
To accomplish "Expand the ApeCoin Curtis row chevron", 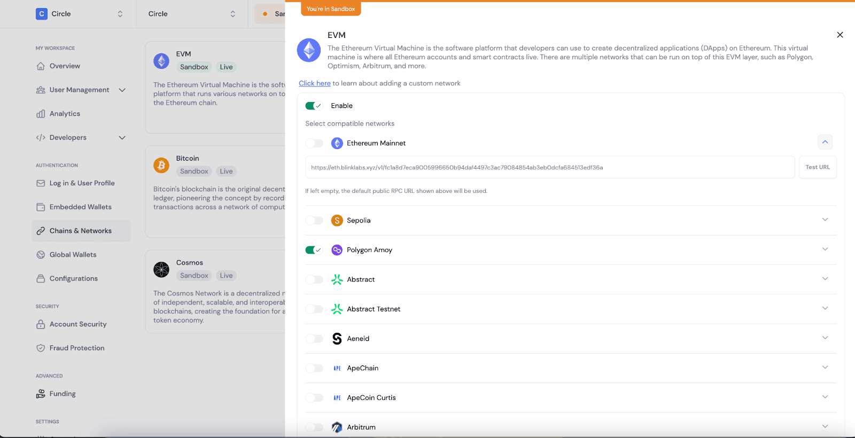I will (x=825, y=397).
